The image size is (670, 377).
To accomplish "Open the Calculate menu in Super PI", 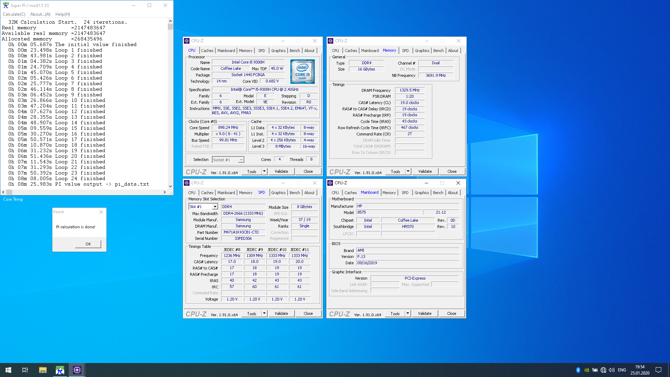I will click(14, 14).
